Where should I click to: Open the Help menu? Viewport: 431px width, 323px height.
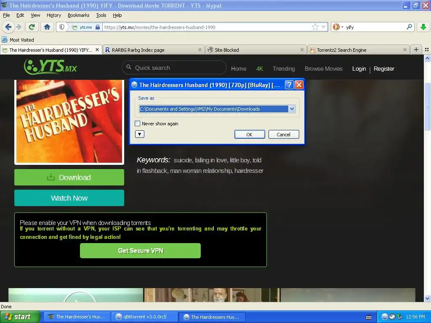[x=117, y=15]
